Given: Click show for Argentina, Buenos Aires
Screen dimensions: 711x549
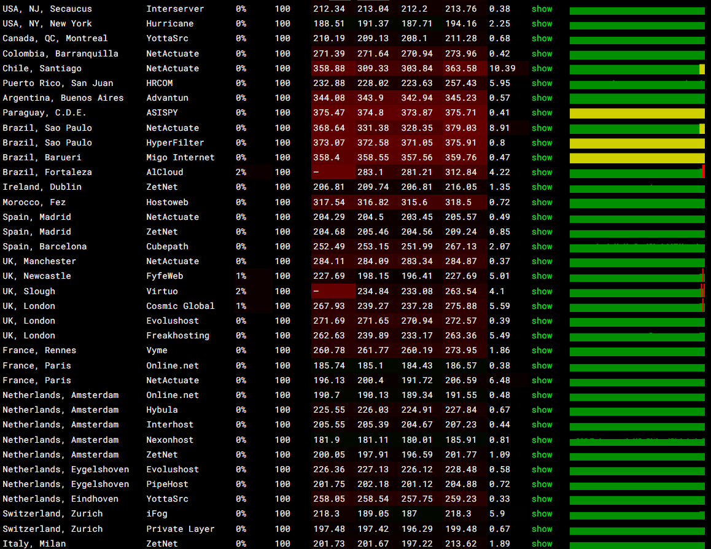Looking at the screenshot, I should coord(542,98).
